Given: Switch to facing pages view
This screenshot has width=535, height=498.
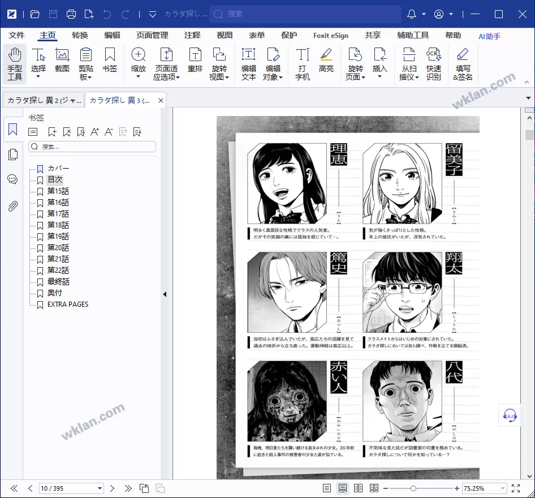Looking at the screenshot, I should click(x=358, y=488).
